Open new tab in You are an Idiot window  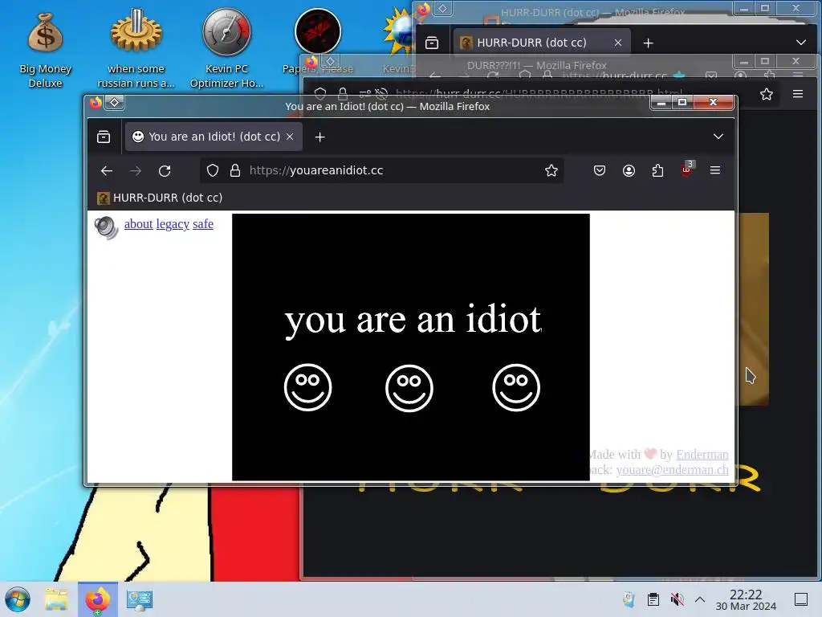tap(319, 137)
